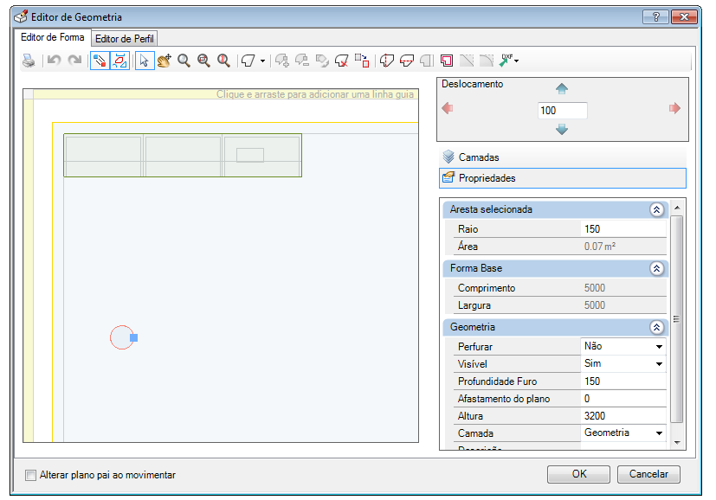This screenshot has height=500, width=716.
Task: Click the properties panel vertical scrollbar thumb
Action: click(677, 319)
